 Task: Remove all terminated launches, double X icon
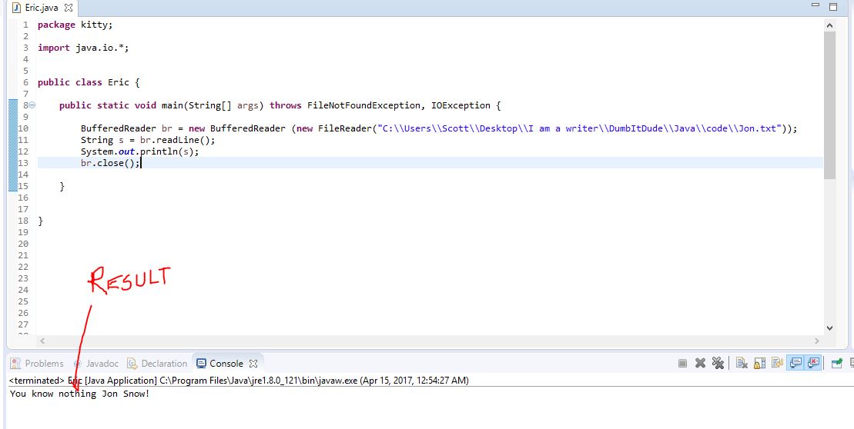tap(718, 363)
